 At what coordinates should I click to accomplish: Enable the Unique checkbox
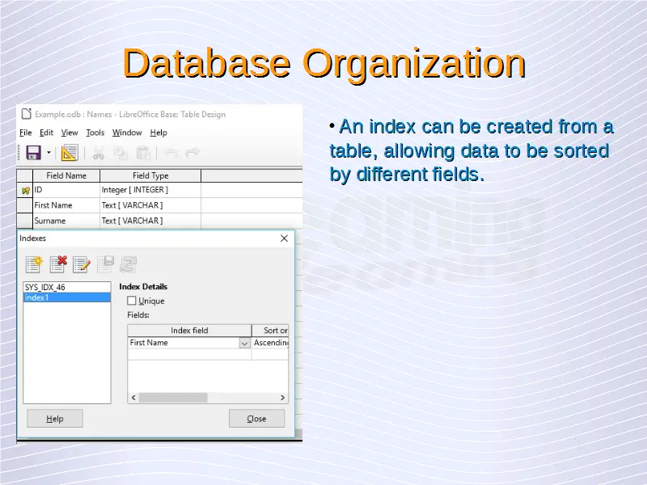(132, 301)
